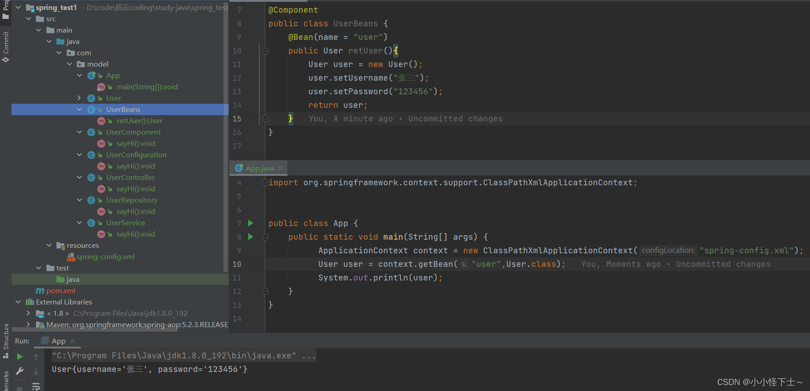Click the UserRepository class icon
810x391 pixels.
point(91,200)
